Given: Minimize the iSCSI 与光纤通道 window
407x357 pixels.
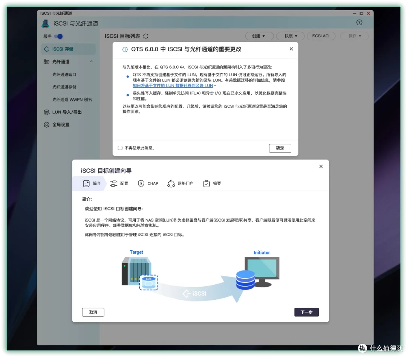Looking at the screenshot, I should point(354,13).
